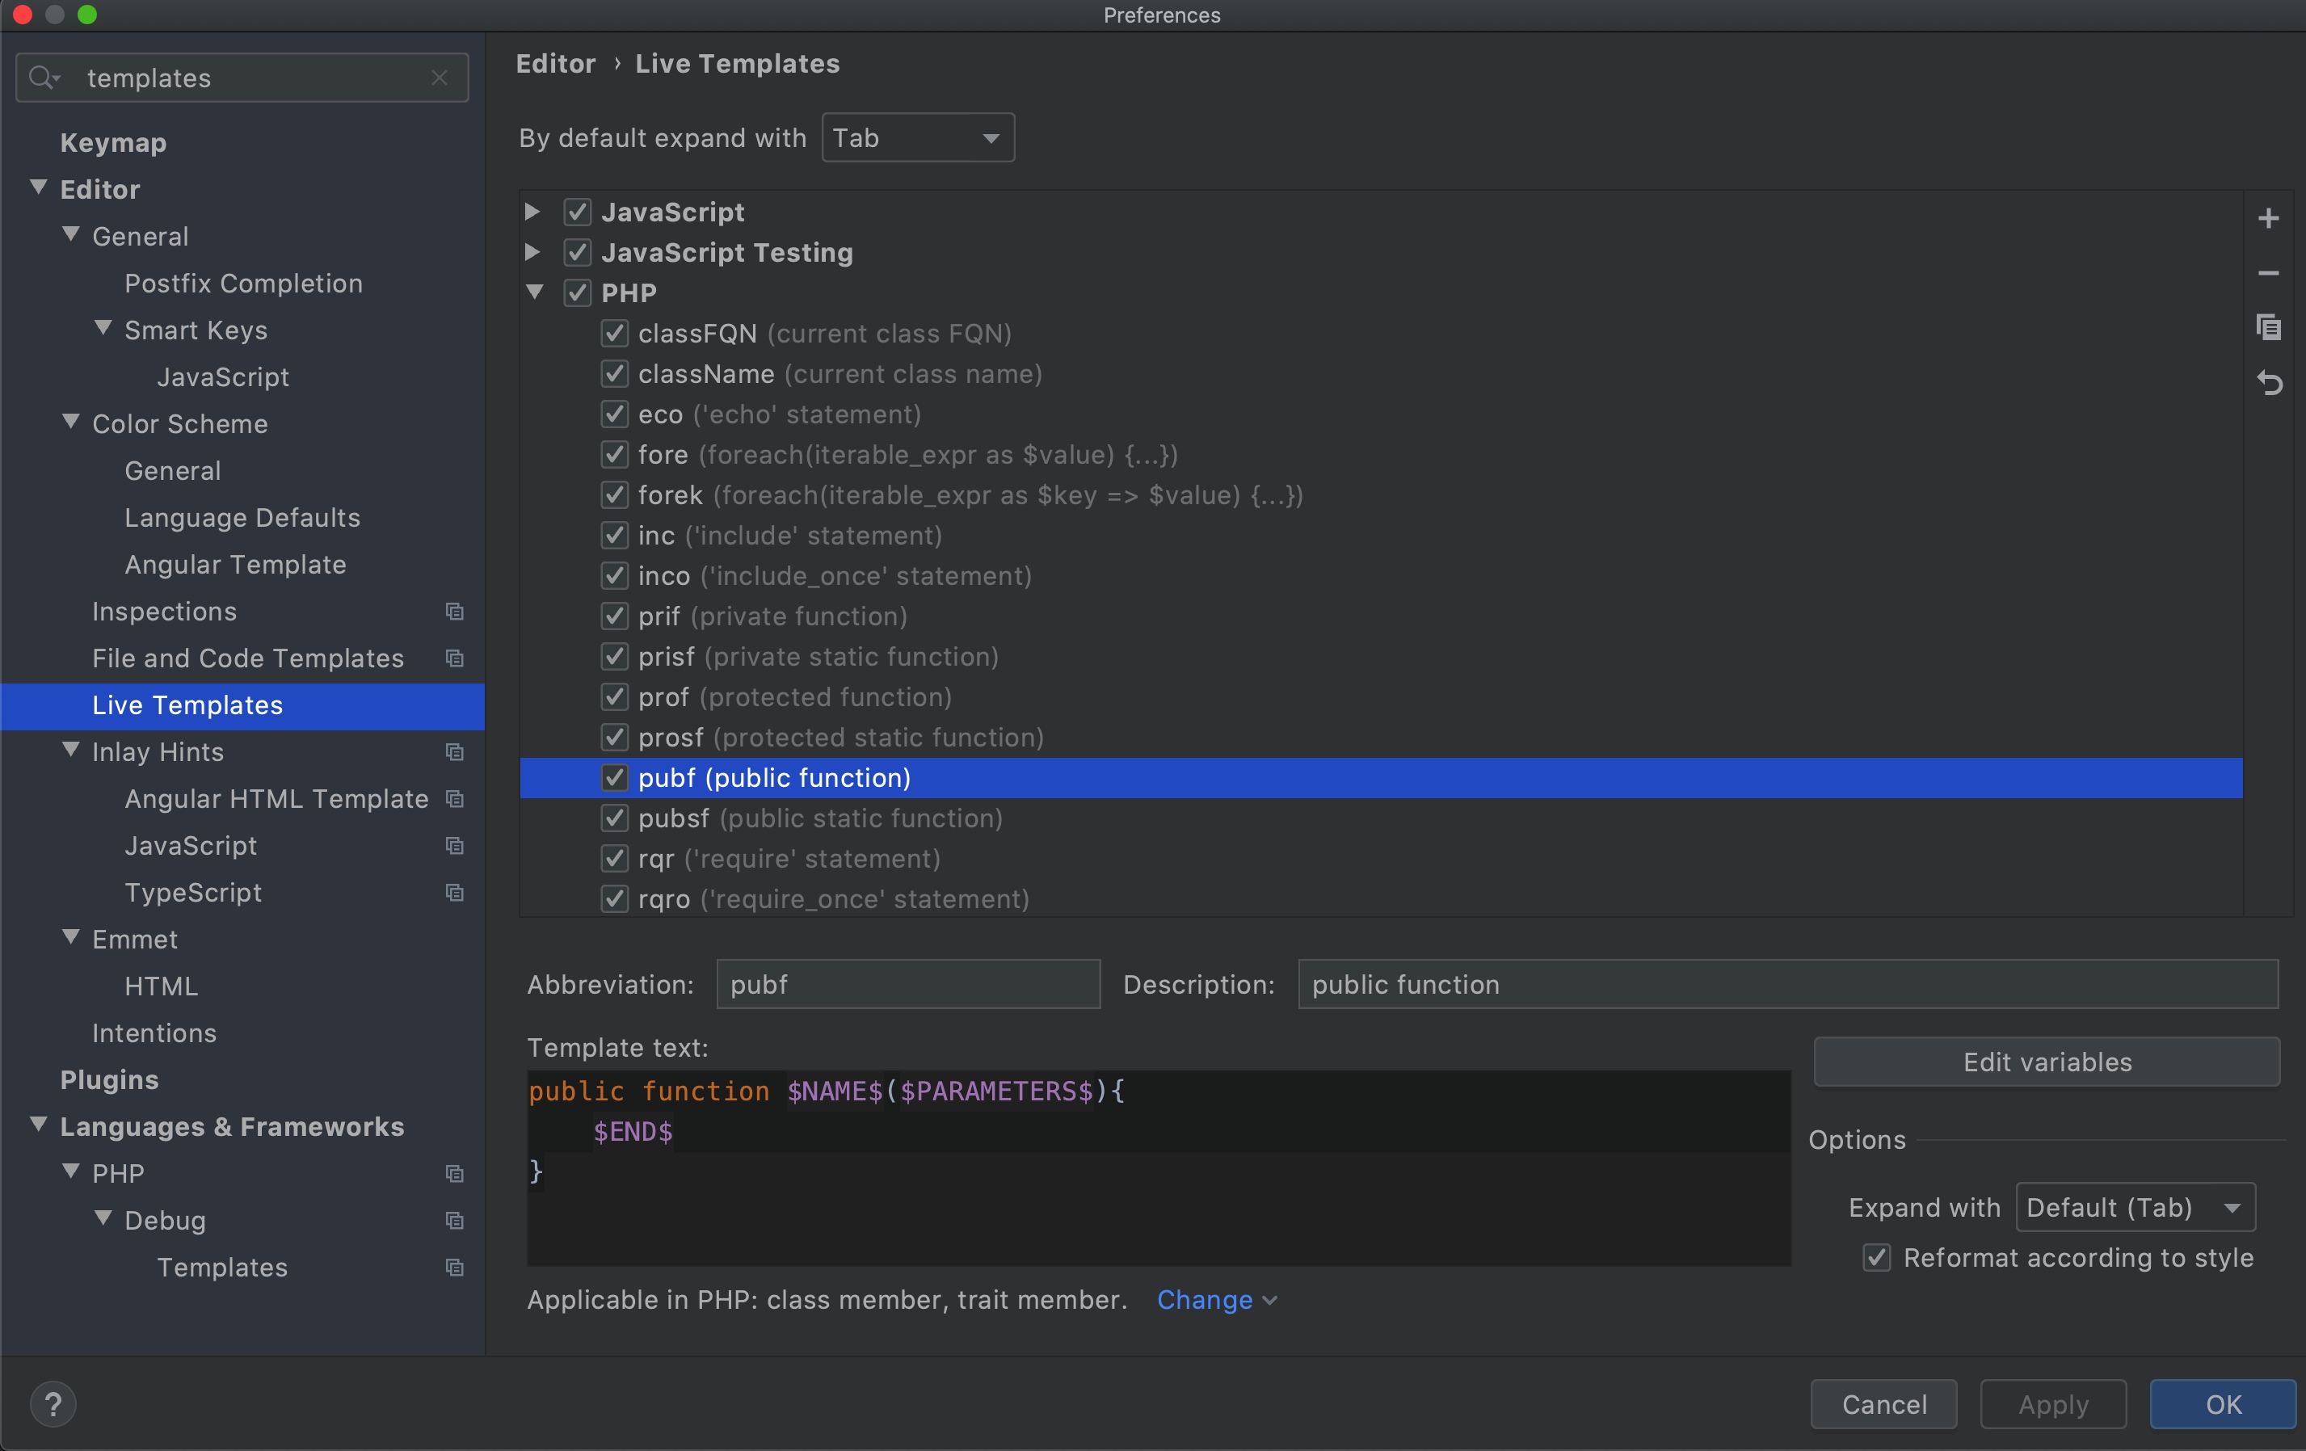Restore deleted defaults with revert arrow icon
This screenshot has width=2306, height=1451.
click(2268, 382)
